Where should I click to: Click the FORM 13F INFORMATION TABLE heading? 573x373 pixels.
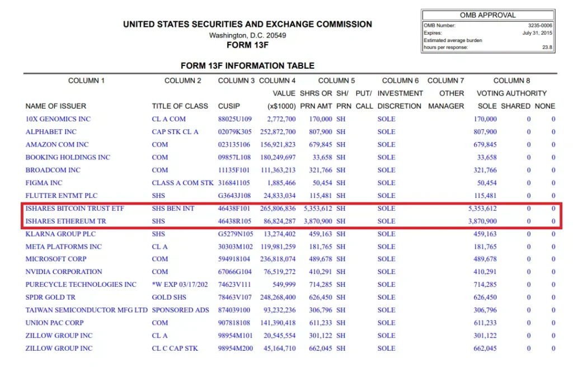247,65
